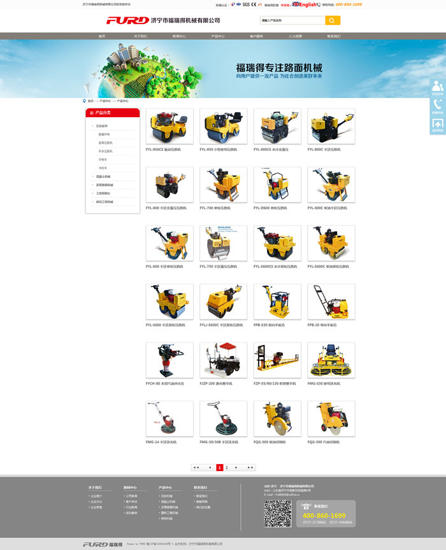Go to page 2 of products
This screenshot has width=446, height=550.
(227, 468)
